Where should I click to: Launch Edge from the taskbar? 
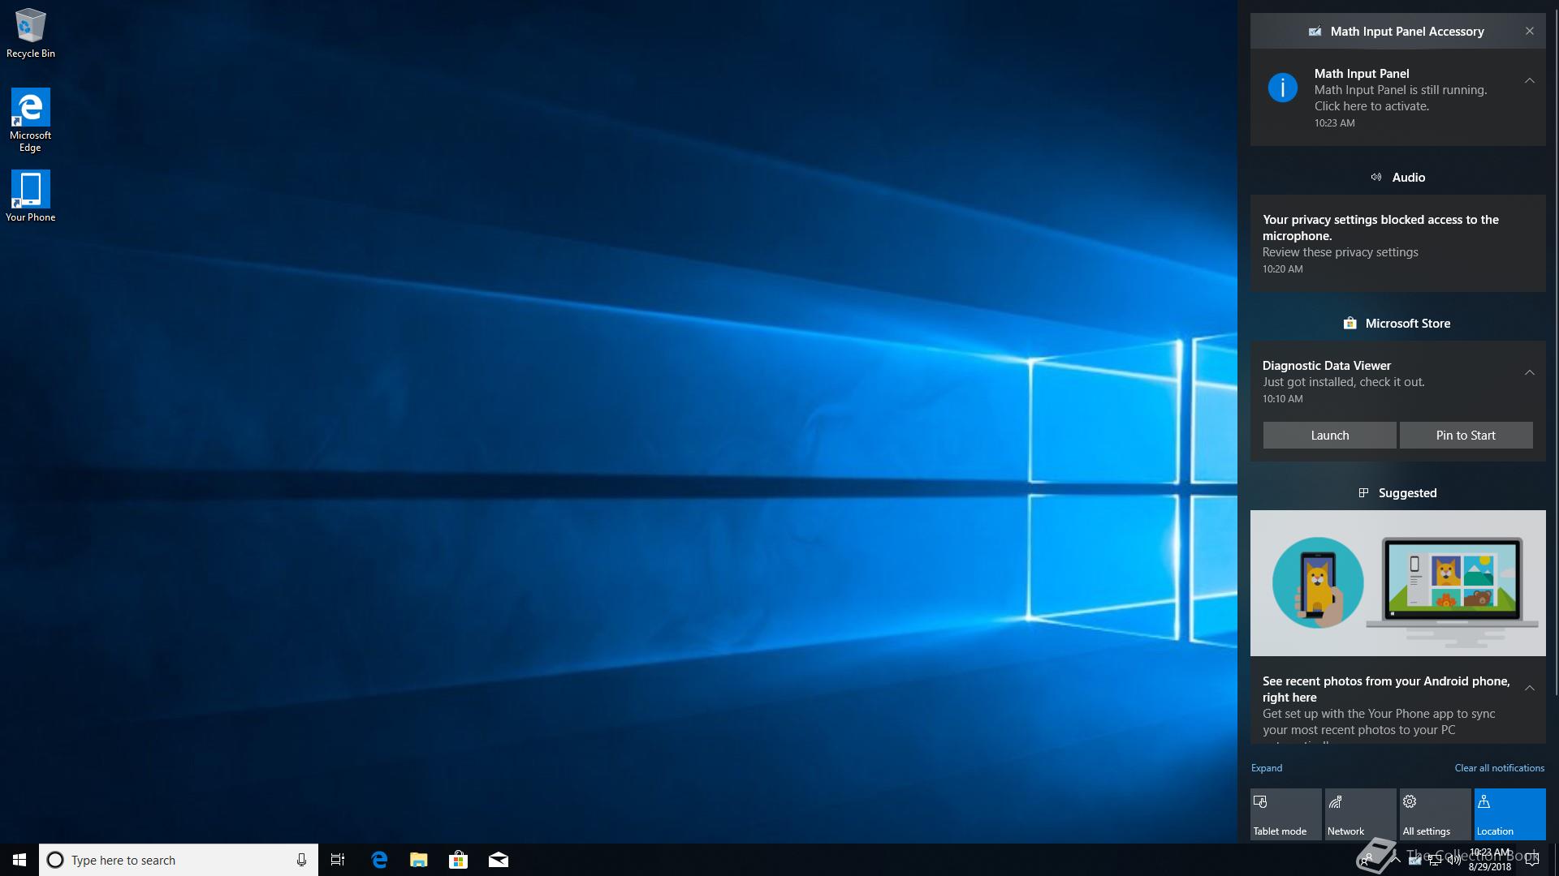(379, 860)
